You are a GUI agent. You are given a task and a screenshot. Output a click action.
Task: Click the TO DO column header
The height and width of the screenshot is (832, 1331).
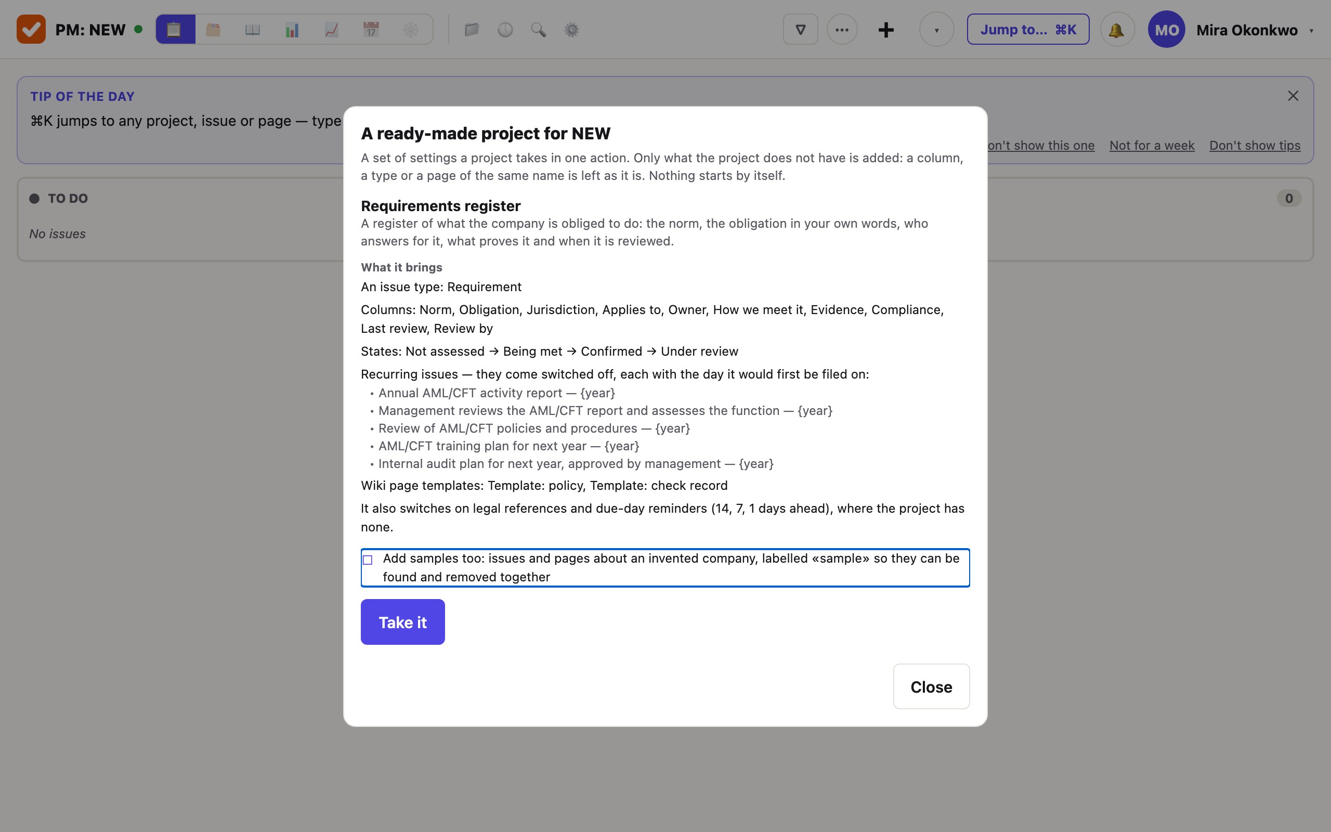tap(68, 198)
